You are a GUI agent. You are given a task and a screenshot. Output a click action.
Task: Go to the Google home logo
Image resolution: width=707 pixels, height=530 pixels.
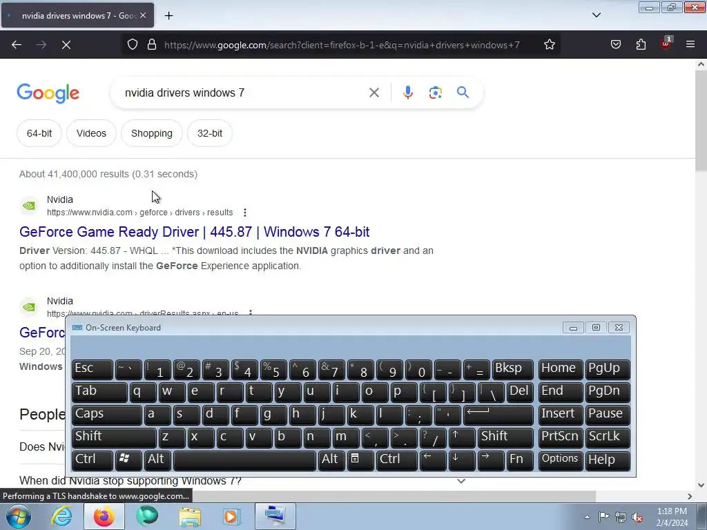(48, 93)
